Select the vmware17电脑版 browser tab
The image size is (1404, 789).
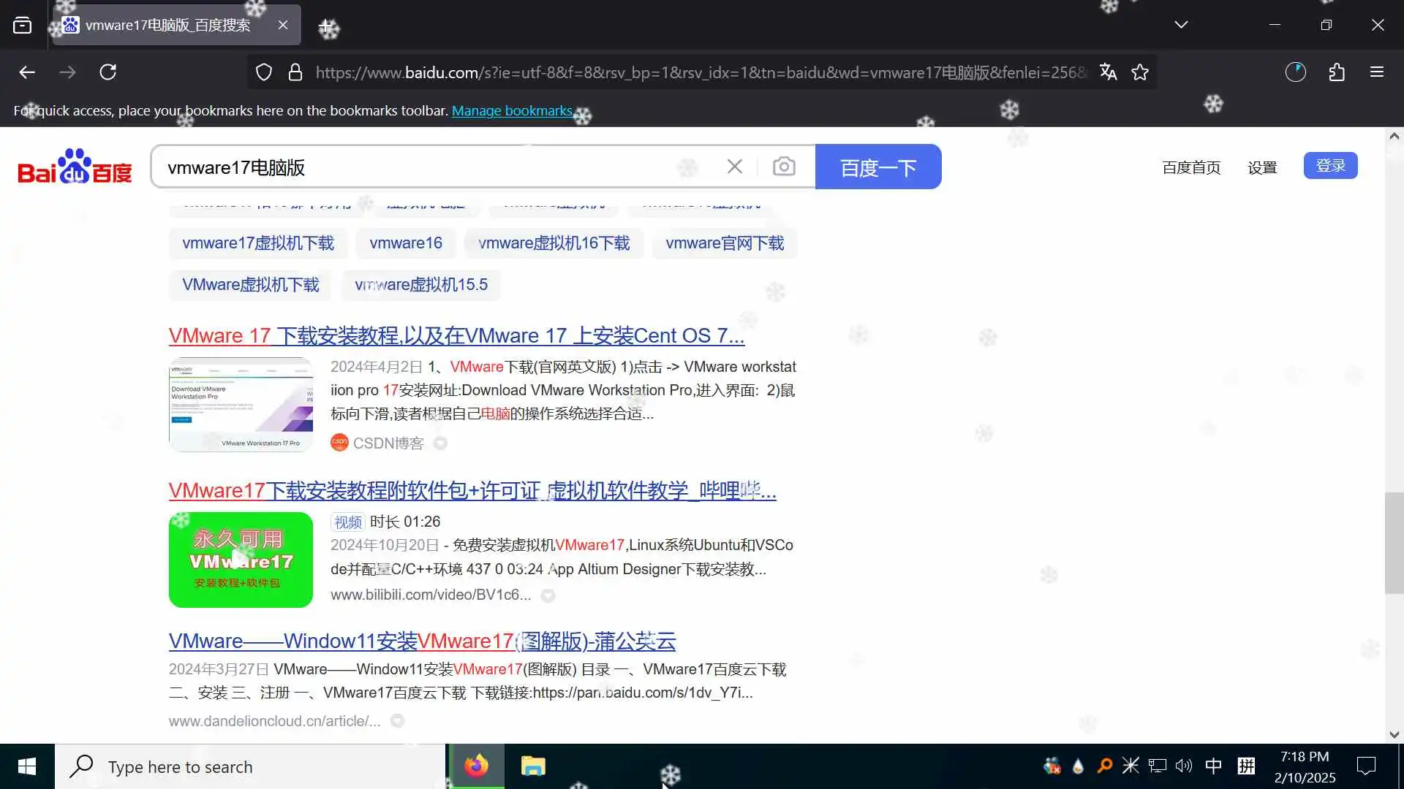point(168,26)
